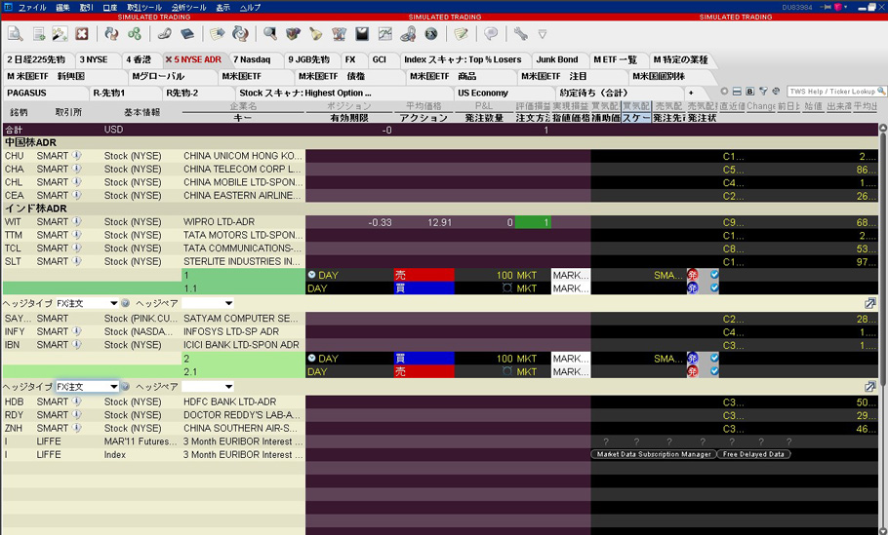Viewport: 888px width, 535px height.
Task: Click the notepad with pencil toolbar icon
Action: pyautogui.click(x=461, y=34)
